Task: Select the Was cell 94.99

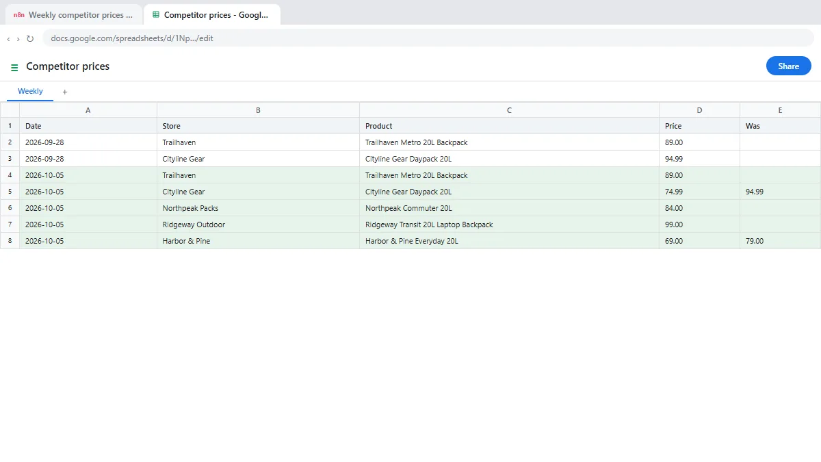Action: click(x=780, y=192)
